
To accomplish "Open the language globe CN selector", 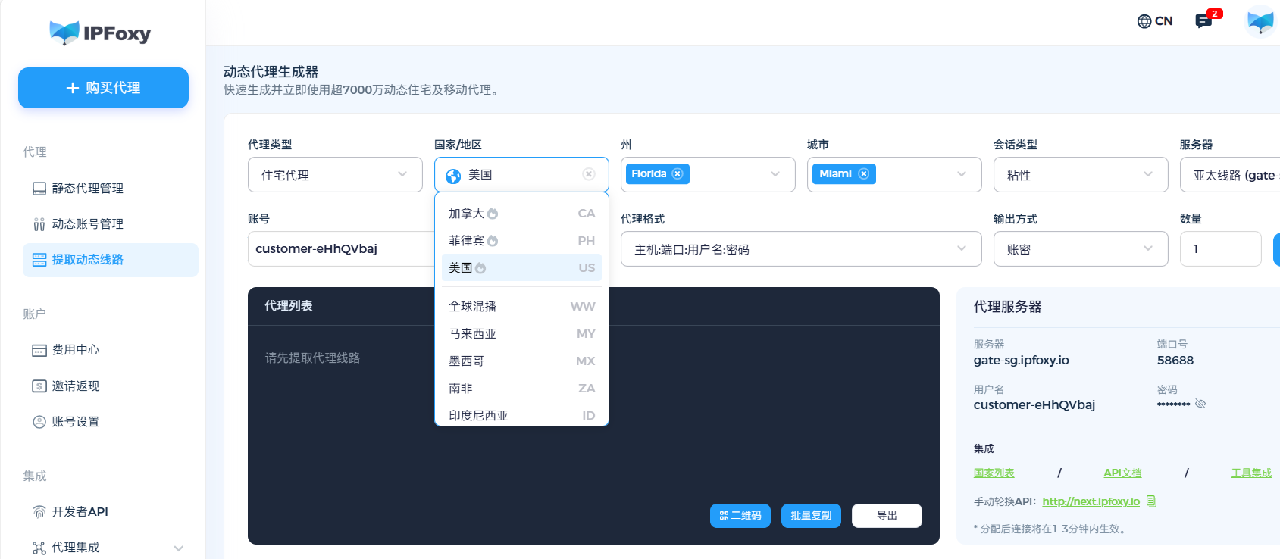I will point(1155,21).
